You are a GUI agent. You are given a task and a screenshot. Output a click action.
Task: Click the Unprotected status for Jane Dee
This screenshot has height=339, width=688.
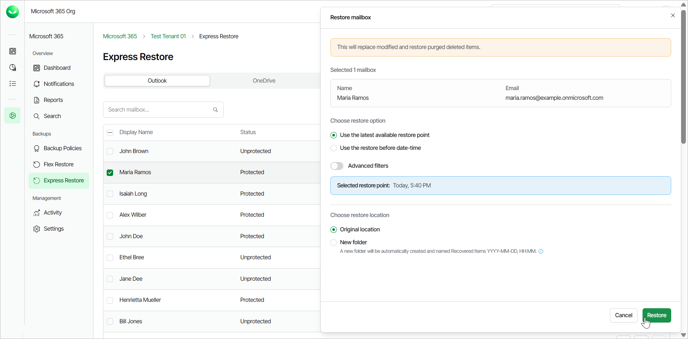click(256, 279)
